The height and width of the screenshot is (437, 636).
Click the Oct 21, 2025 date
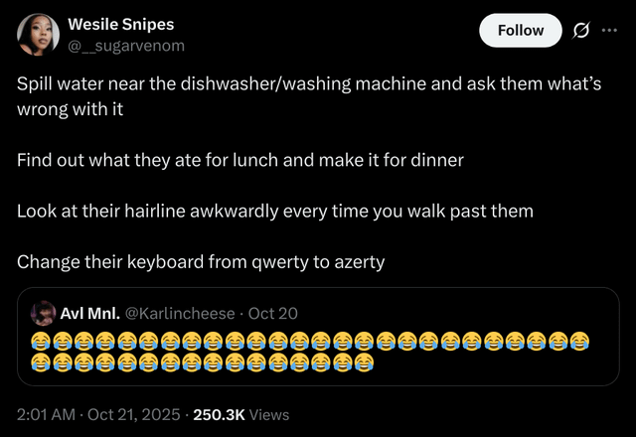click(x=132, y=414)
